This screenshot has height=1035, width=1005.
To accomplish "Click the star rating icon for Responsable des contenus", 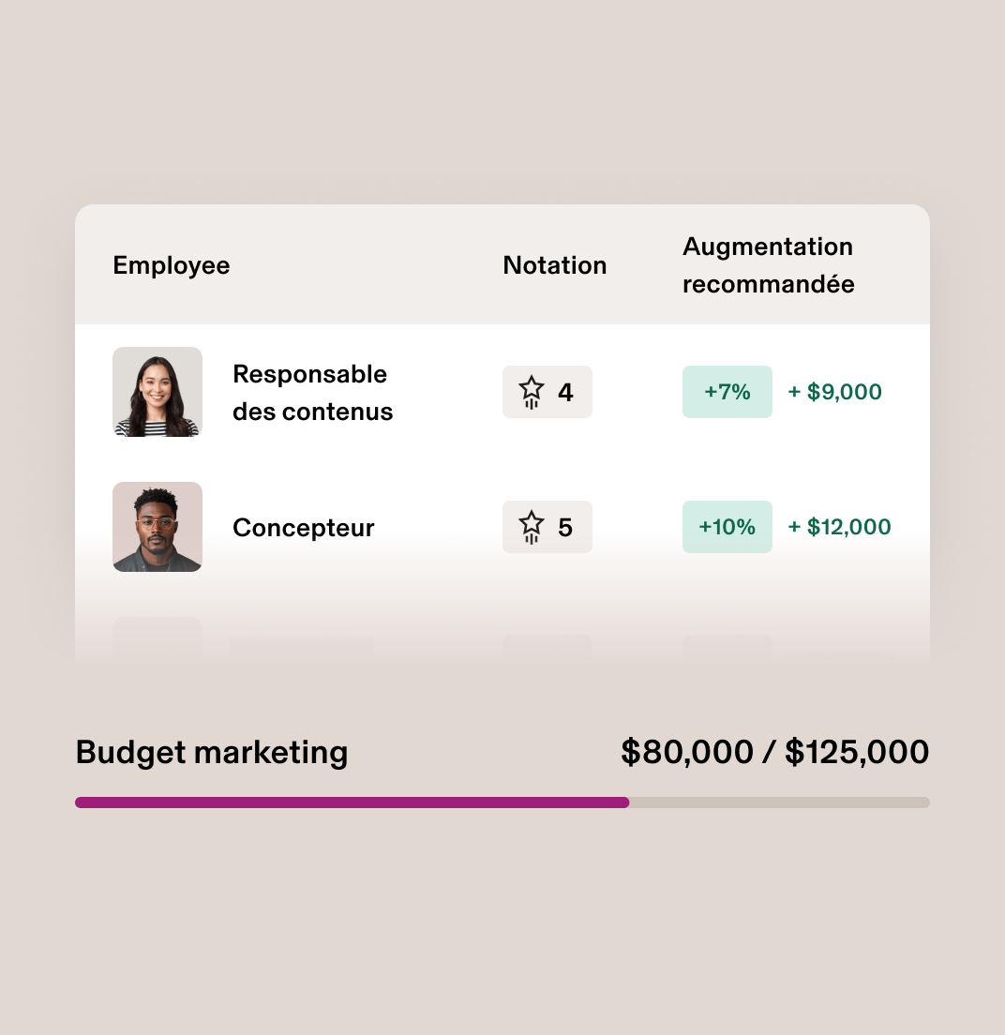I will 532,392.
